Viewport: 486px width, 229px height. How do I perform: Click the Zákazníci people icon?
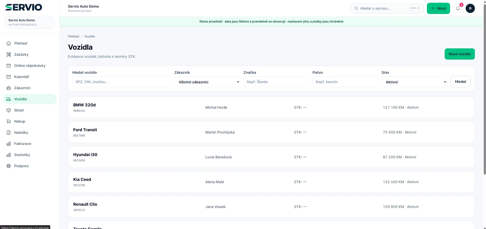(x=9, y=88)
